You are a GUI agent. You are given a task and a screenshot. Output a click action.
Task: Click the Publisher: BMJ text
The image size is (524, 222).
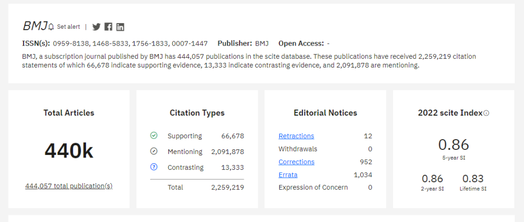pos(243,43)
